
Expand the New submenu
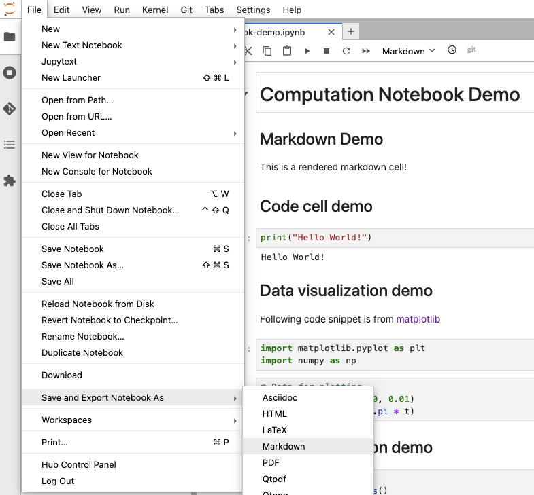133,29
